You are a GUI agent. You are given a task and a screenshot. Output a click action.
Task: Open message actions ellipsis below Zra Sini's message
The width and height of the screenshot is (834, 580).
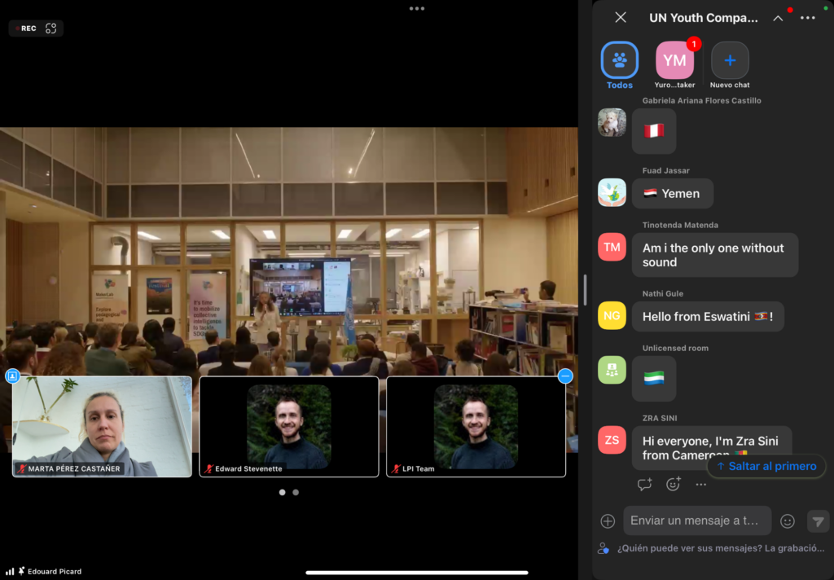pyautogui.click(x=701, y=484)
